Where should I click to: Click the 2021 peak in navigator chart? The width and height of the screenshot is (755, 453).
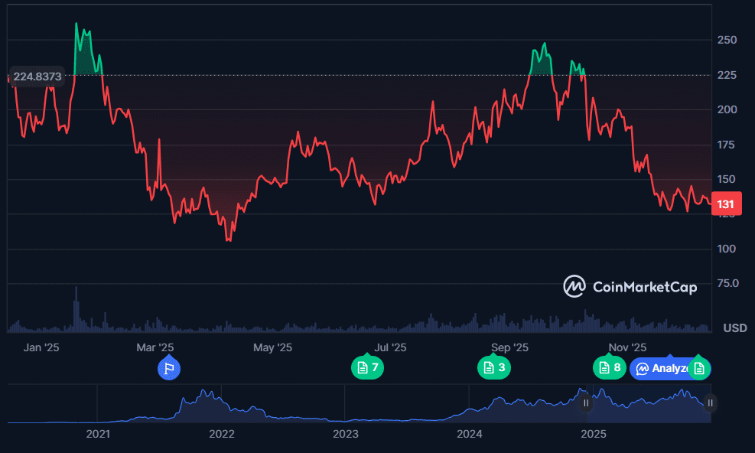pyautogui.click(x=204, y=393)
